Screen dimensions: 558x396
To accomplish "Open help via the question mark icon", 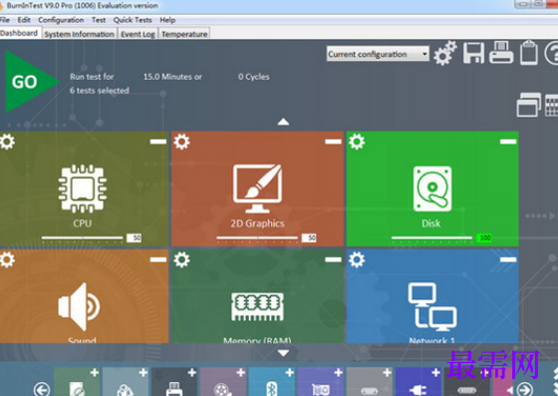I will point(552,54).
